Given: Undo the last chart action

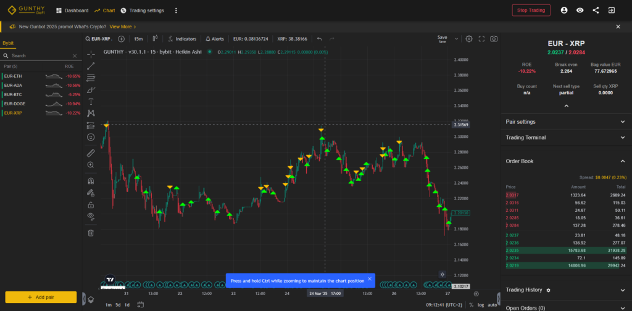Looking at the screenshot, I should pos(320,39).
